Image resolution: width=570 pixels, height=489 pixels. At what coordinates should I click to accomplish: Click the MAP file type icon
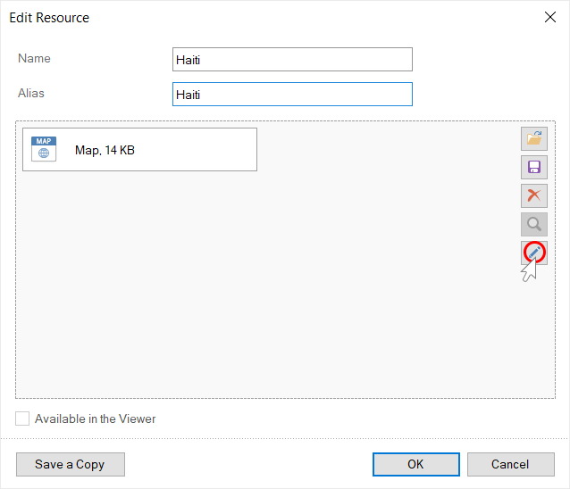(x=44, y=149)
